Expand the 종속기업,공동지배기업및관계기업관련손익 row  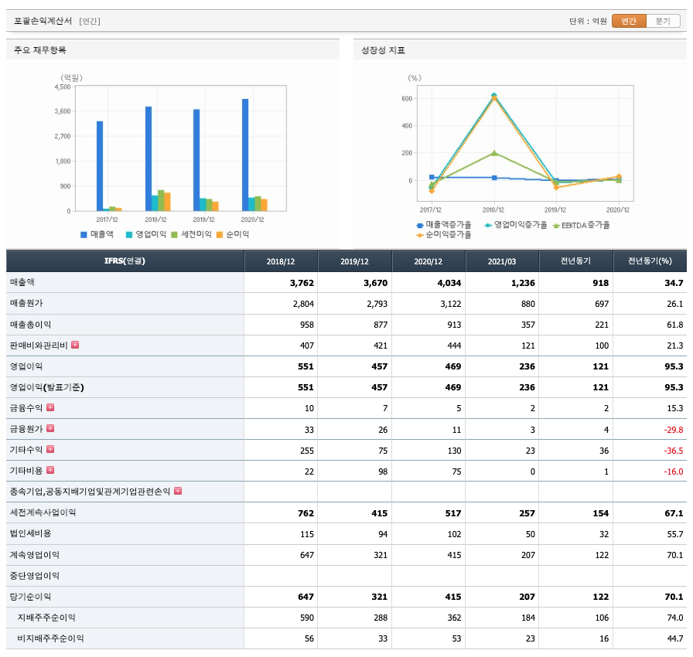tap(178, 491)
